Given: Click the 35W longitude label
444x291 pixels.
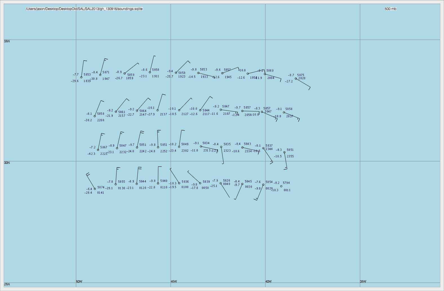Looking at the screenshot, I should [x=363, y=281].
